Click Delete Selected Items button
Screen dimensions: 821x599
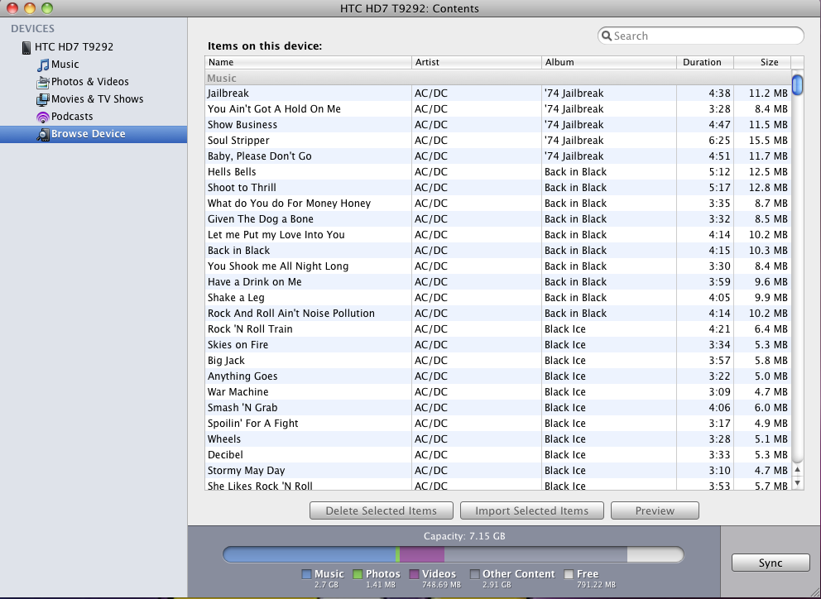(x=382, y=511)
